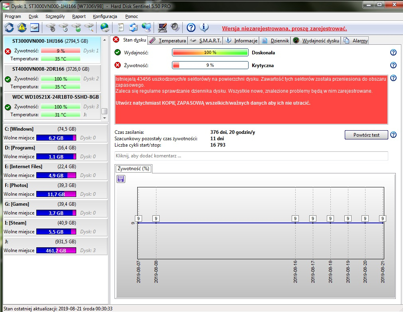The height and width of the screenshot is (312, 403).
Task: Click the toolbar info bubble icon
Action: point(204,27)
